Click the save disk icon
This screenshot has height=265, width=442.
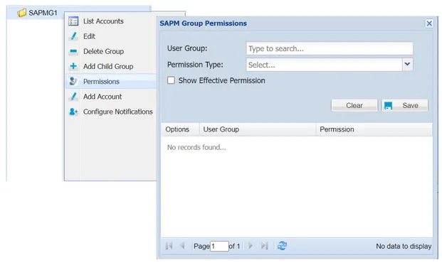point(388,106)
